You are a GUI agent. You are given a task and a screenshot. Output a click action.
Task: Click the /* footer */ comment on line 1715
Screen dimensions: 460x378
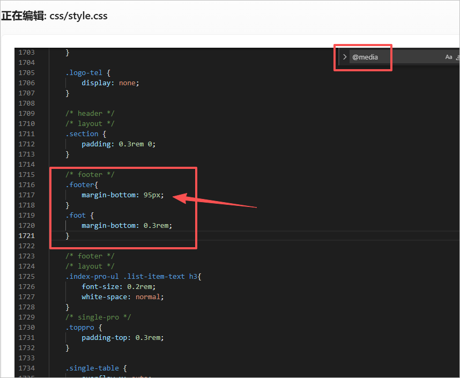click(90, 175)
